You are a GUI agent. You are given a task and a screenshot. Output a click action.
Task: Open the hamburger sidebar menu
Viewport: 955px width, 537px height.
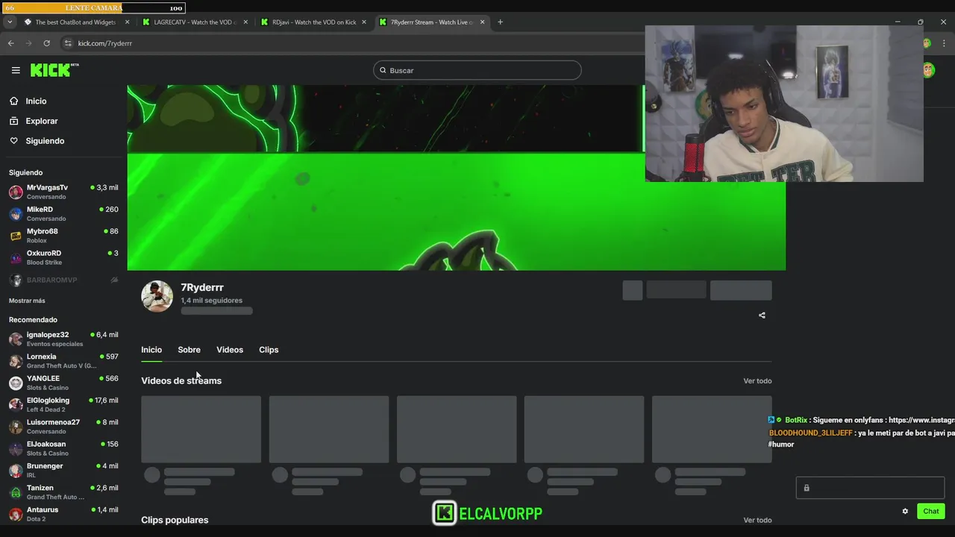pyautogui.click(x=16, y=70)
